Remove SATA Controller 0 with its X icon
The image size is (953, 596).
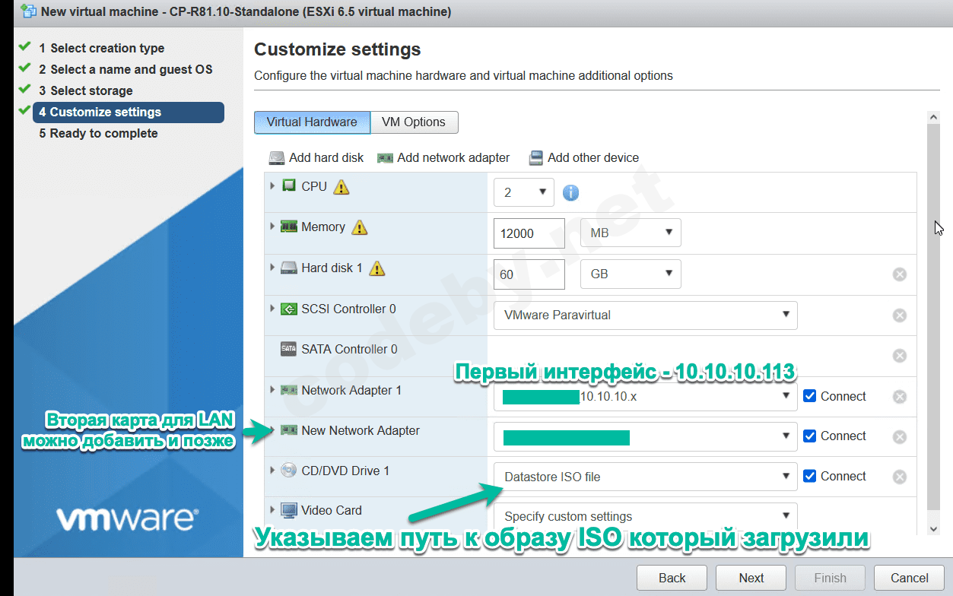point(900,356)
